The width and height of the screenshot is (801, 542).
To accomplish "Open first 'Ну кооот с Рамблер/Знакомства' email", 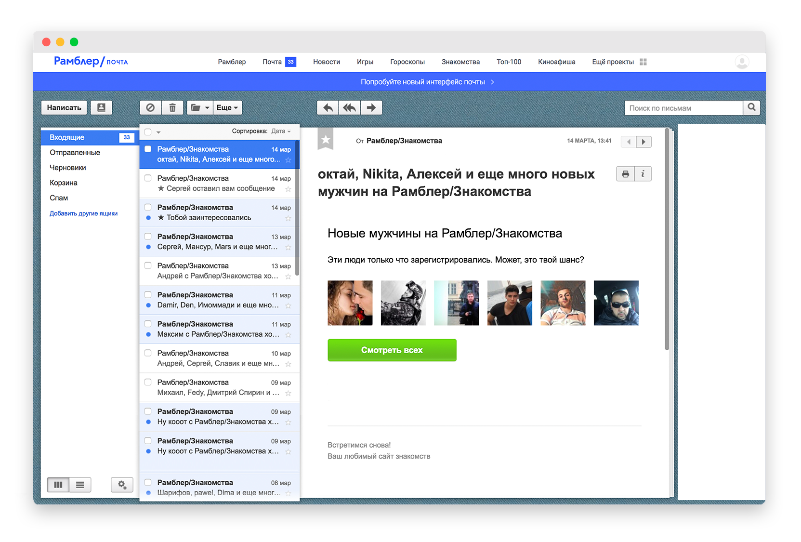I will pos(219,417).
